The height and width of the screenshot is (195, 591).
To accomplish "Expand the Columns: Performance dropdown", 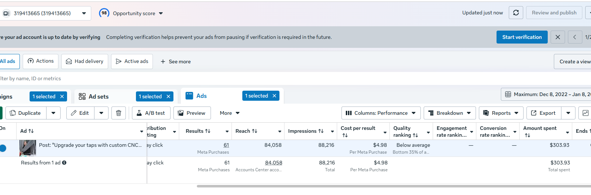I will (x=381, y=113).
